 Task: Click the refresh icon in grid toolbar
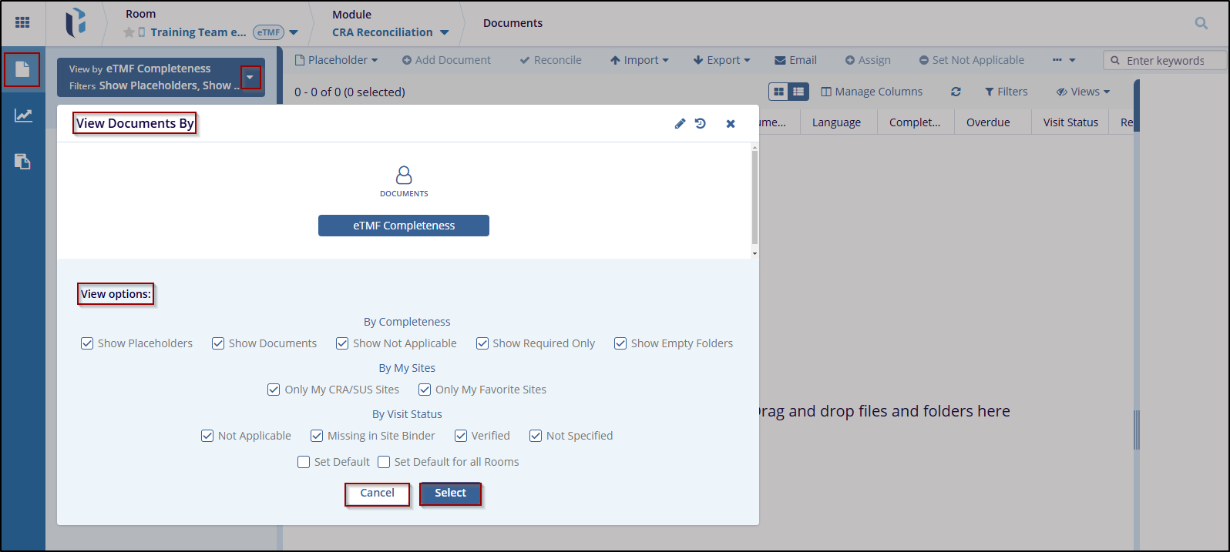(x=956, y=92)
